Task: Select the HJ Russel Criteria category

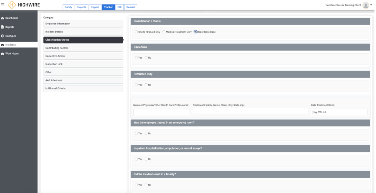Action: tap(83, 89)
